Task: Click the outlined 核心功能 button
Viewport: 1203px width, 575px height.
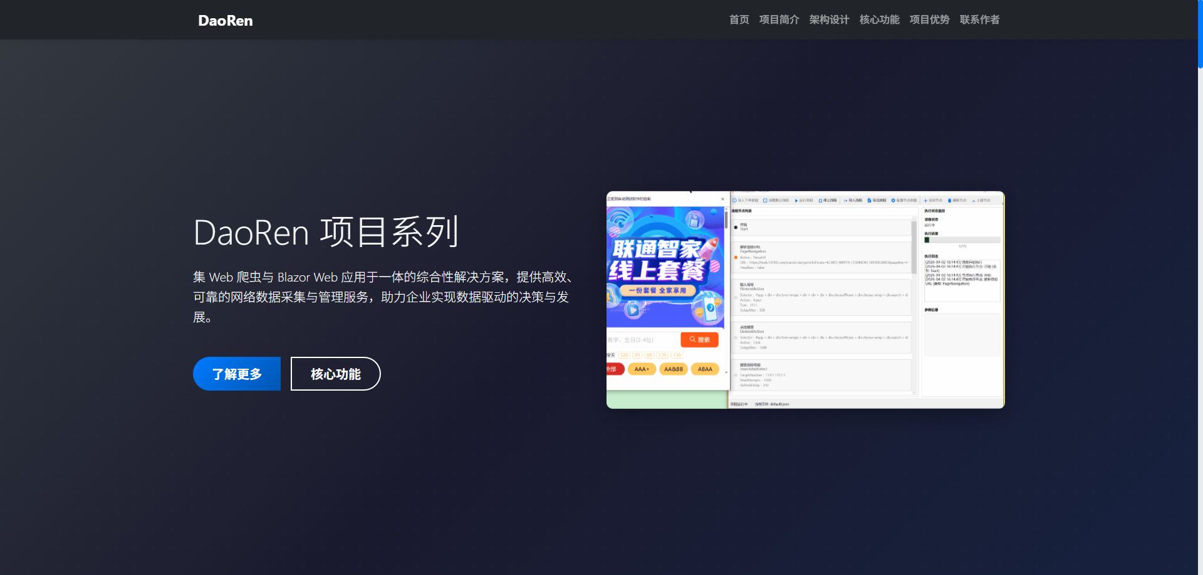Action: [336, 374]
